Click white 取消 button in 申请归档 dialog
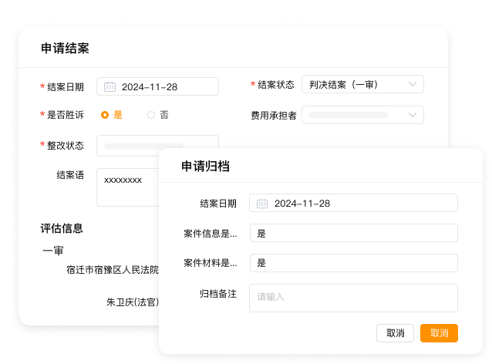The width and height of the screenshot is (492, 364). (395, 333)
